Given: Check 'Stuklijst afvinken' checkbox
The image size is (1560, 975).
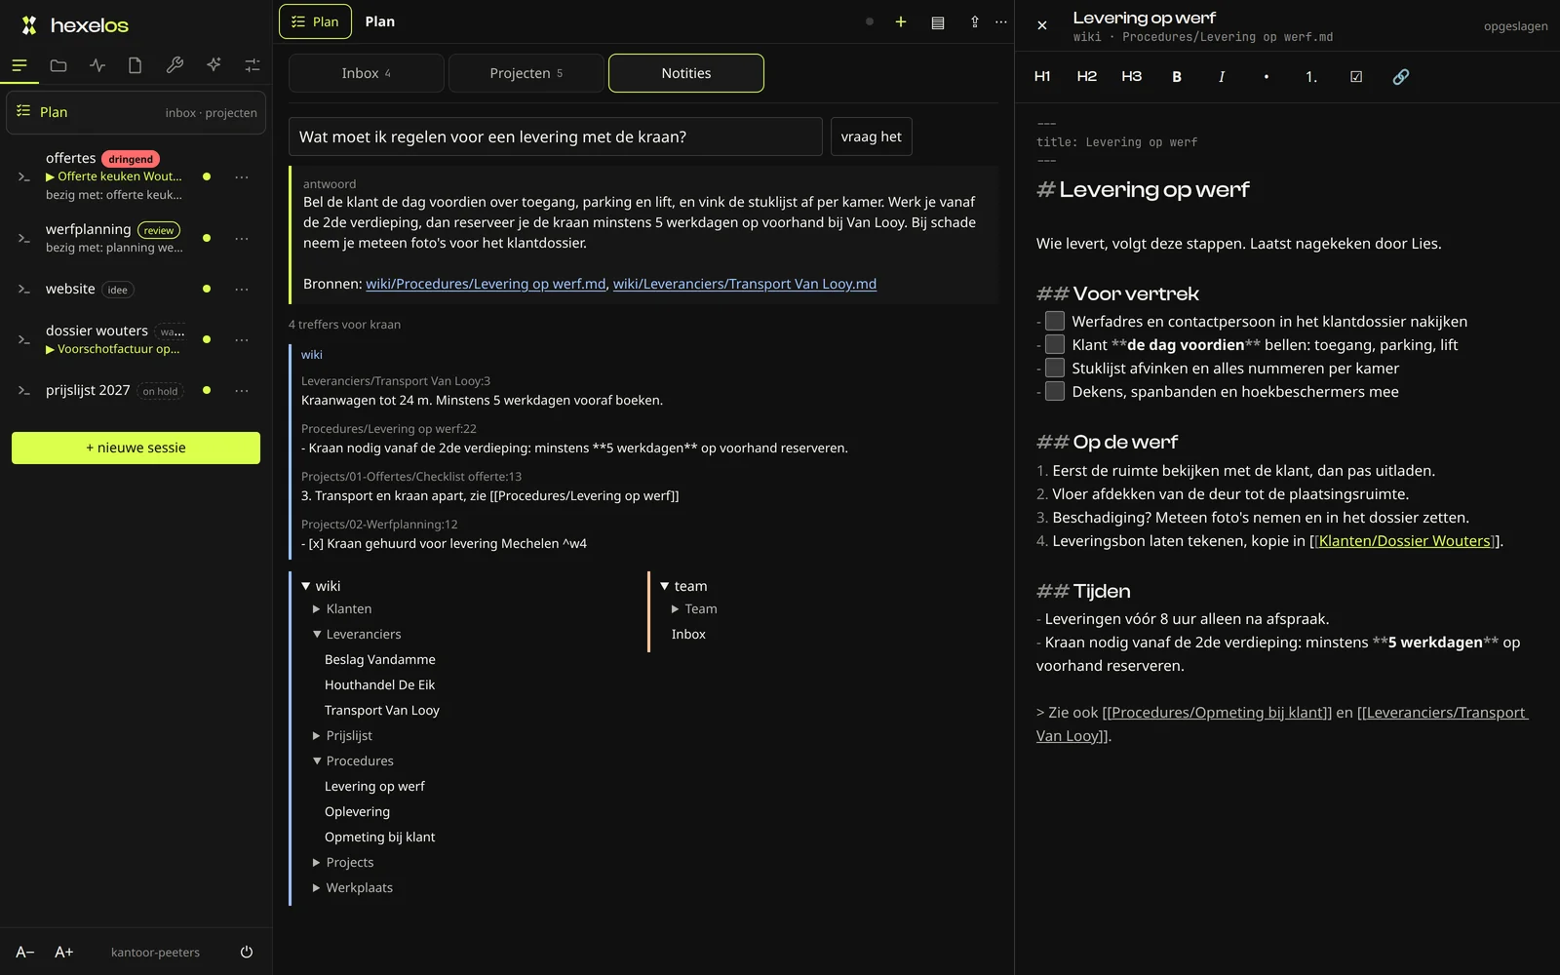Looking at the screenshot, I should [x=1055, y=368].
